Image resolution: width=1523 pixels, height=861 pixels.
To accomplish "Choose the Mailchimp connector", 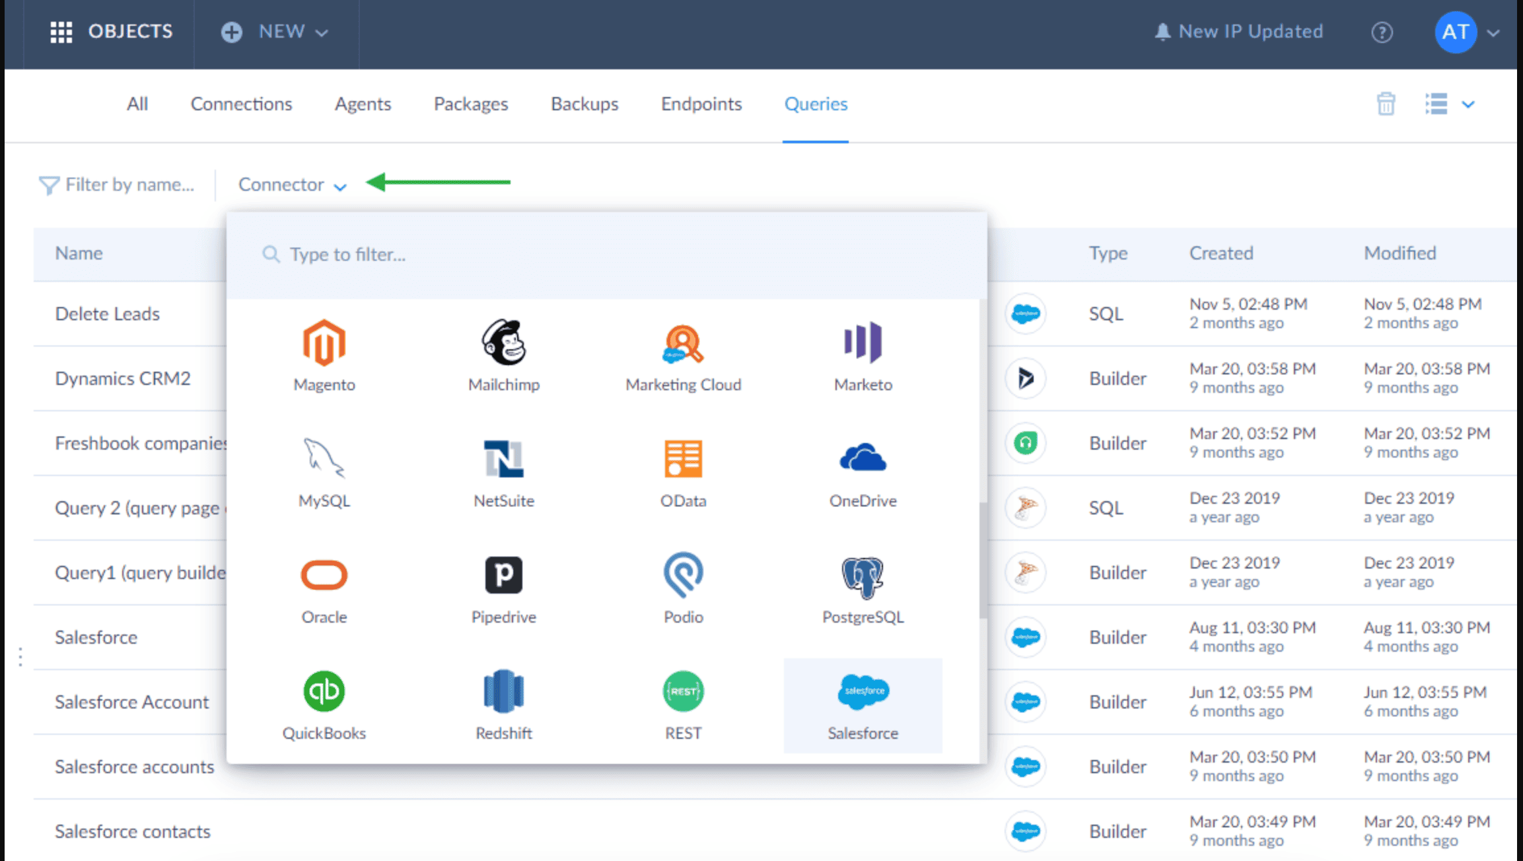I will point(503,343).
